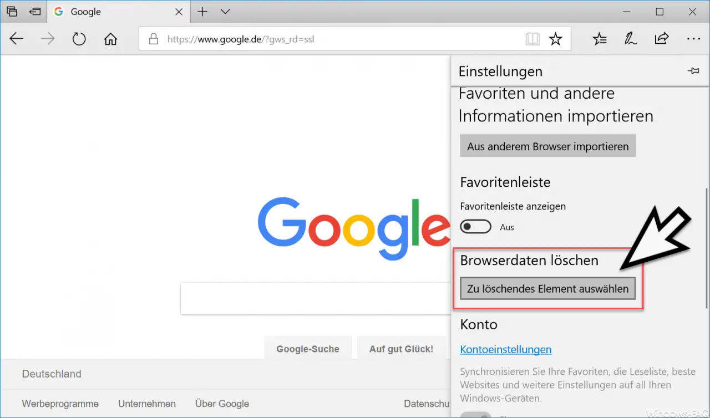Open the Über Google link
This screenshot has height=418, width=710.
(222, 404)
